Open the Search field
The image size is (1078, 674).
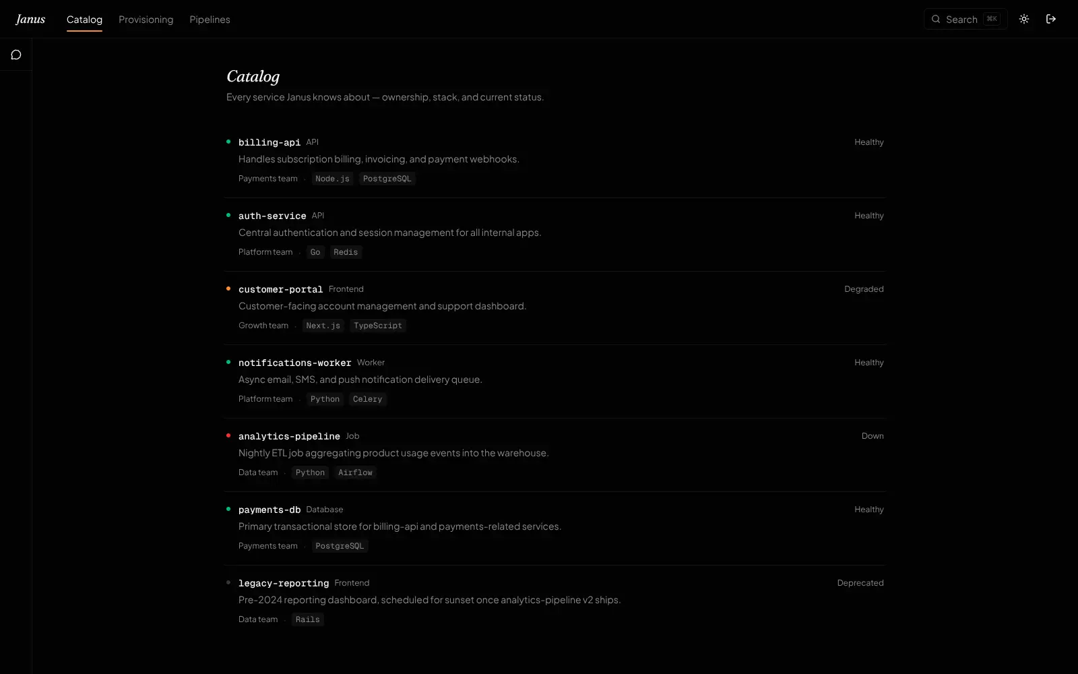(965, 19)
